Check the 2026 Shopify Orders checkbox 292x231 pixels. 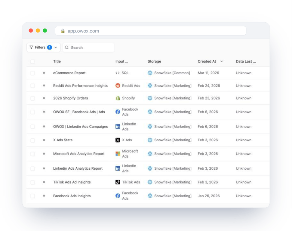coord(32,98)
